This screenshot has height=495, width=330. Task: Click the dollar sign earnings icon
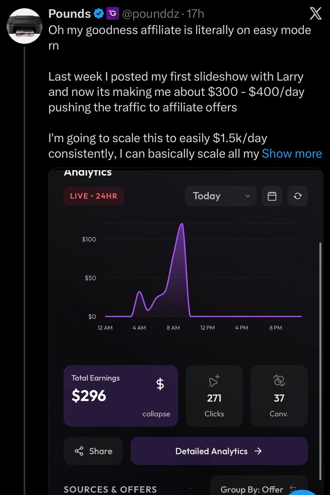coord(160,384)
